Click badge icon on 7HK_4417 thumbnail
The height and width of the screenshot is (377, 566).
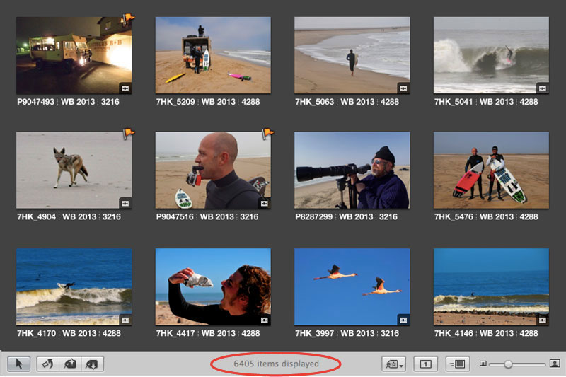265,320
